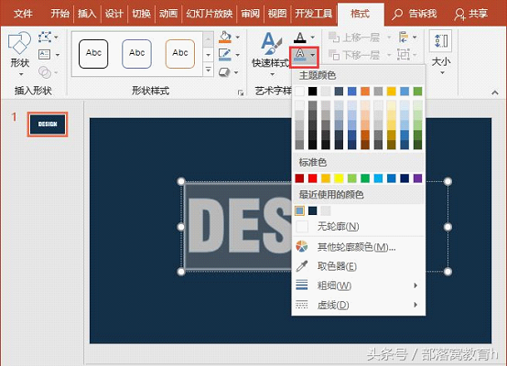Screen dimensions: 507x366
Task: Switch to the 审阅 tab
Action: [x=250, y=14]
